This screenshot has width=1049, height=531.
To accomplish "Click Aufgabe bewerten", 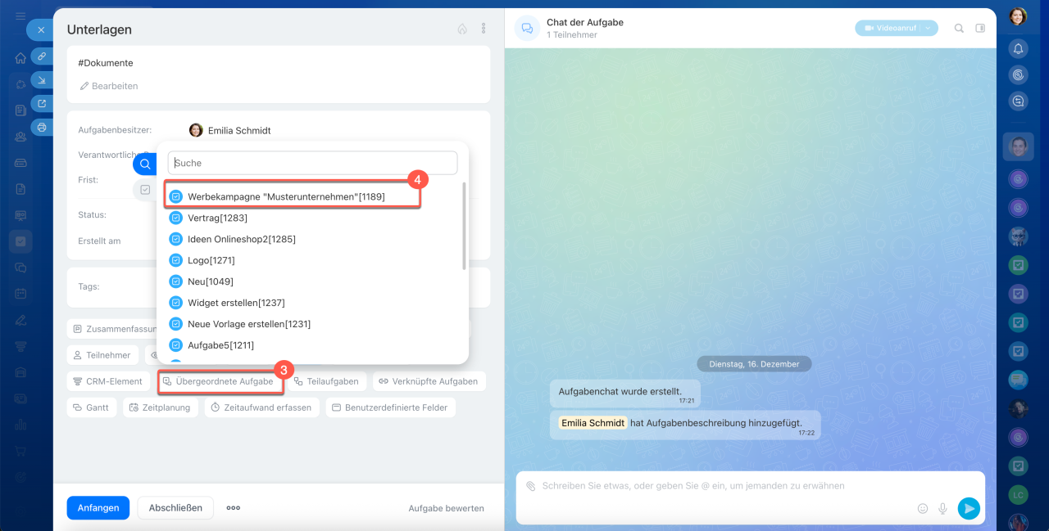I will click(446, 508).
